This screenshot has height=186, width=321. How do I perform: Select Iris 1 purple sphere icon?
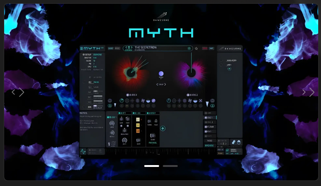154,100
